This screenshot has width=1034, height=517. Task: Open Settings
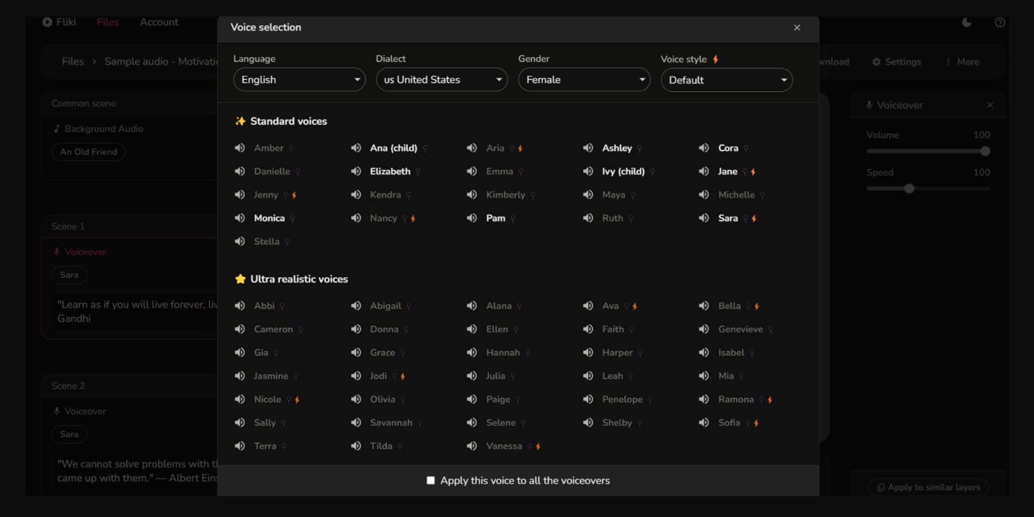tap(897, 61)
